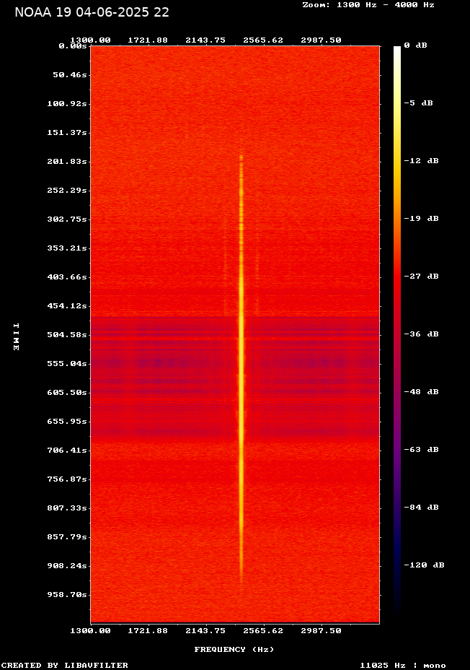The height and width of the screenshot is (670, 470).
Task: Click "1300.00" on the top frequency axis
Action: click(x=90, y=40)
